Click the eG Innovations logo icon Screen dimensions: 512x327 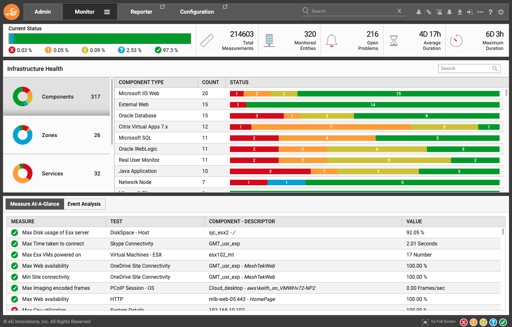click(12, 12)
